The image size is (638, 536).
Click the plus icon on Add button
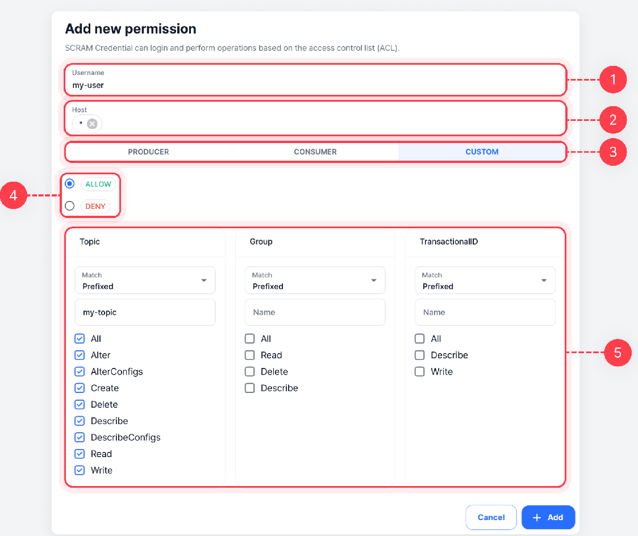[537, 517]
